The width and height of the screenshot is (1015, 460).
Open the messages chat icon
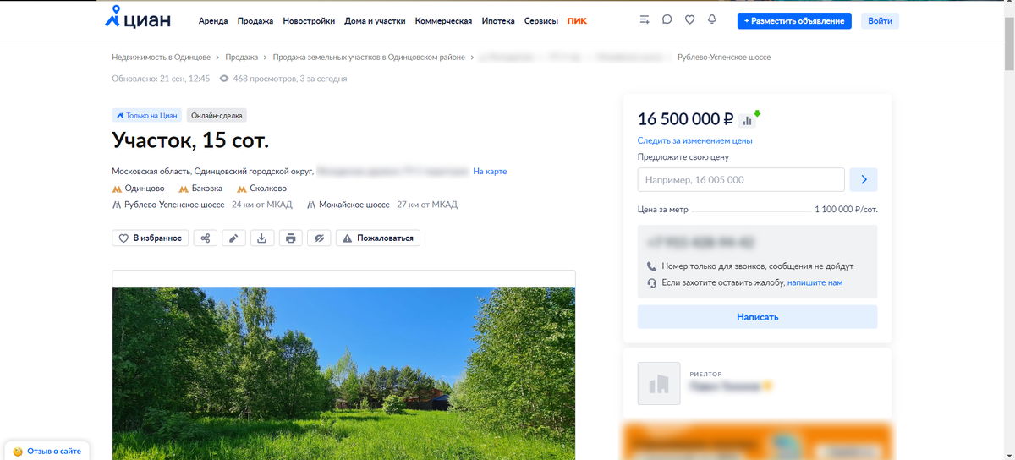click(x=667, y=19)
